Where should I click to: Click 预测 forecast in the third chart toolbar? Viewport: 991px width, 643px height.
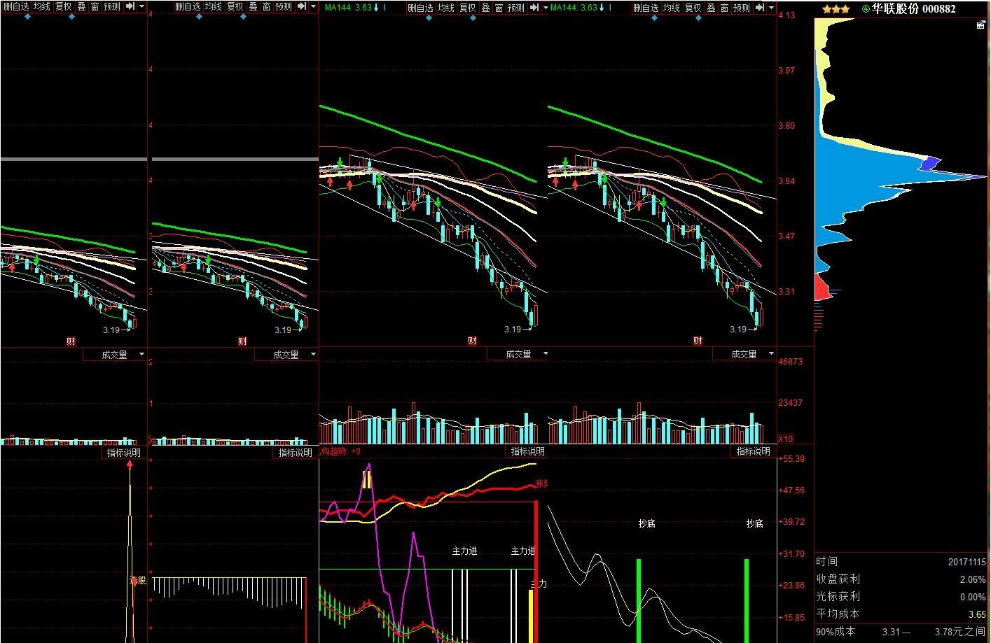pos(516,8)
